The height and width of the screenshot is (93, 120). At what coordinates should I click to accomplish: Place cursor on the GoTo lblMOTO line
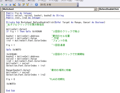click(x=13, y=50)
